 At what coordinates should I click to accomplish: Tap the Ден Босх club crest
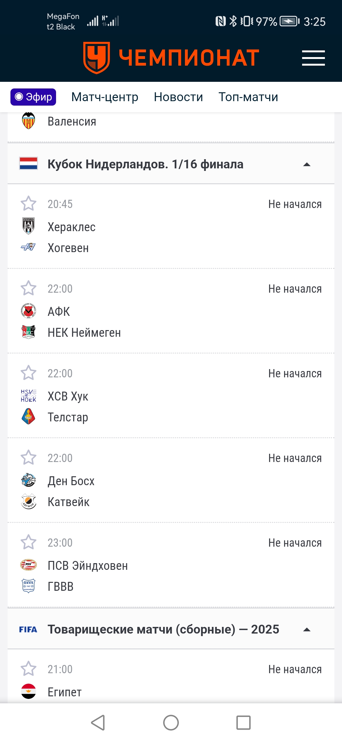click(28, 480)
